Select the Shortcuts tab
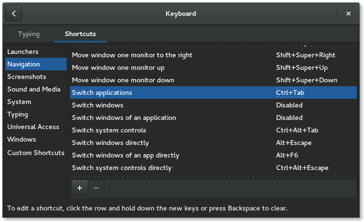The height and width of the screenshot is (222, 364). (80, 34)
